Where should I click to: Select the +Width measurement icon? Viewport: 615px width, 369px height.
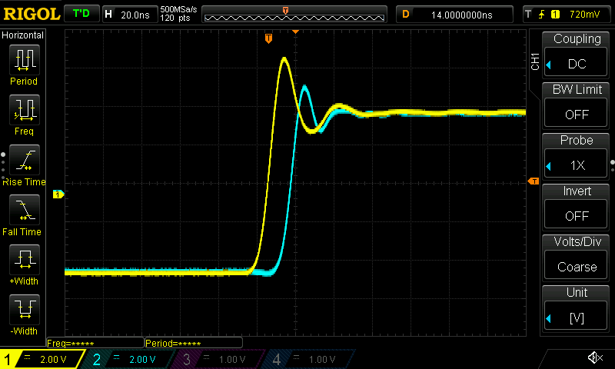(x=25, y=260)
